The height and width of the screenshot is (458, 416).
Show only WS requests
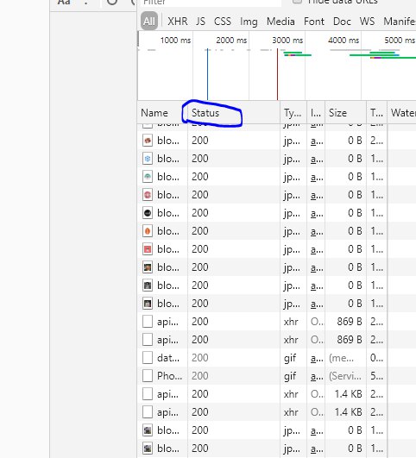367,22
